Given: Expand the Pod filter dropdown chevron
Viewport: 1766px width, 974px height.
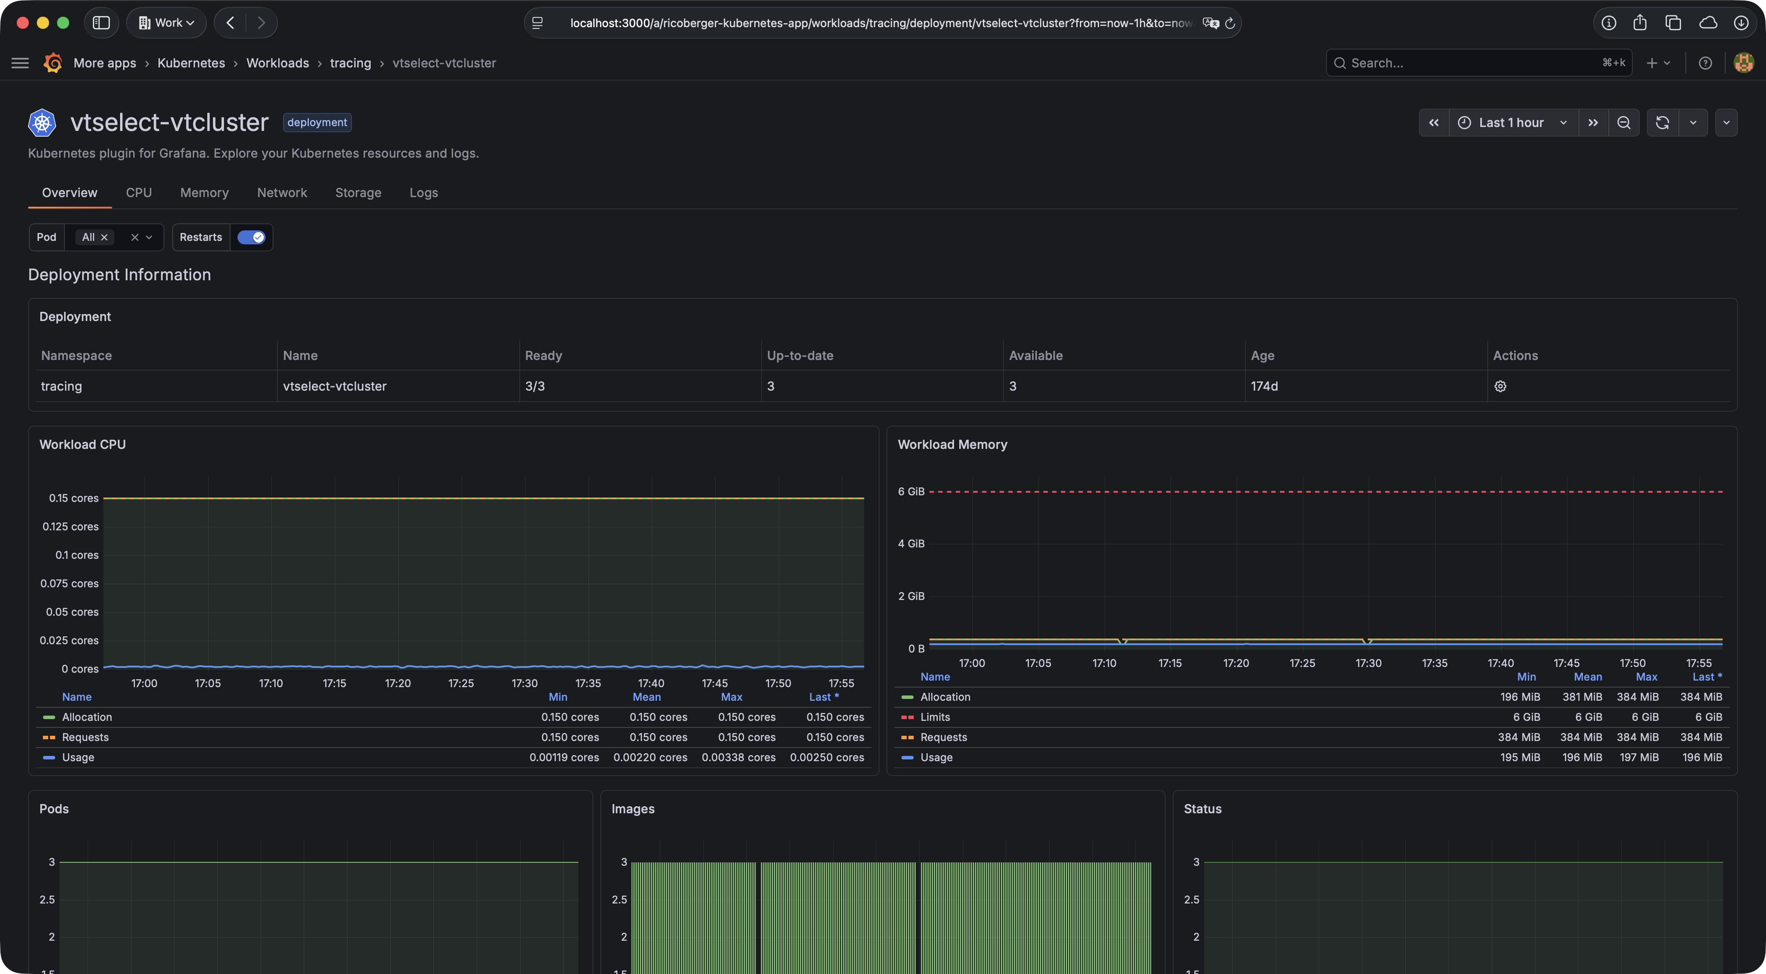Looking at the screenshot, I should [149, 237].
